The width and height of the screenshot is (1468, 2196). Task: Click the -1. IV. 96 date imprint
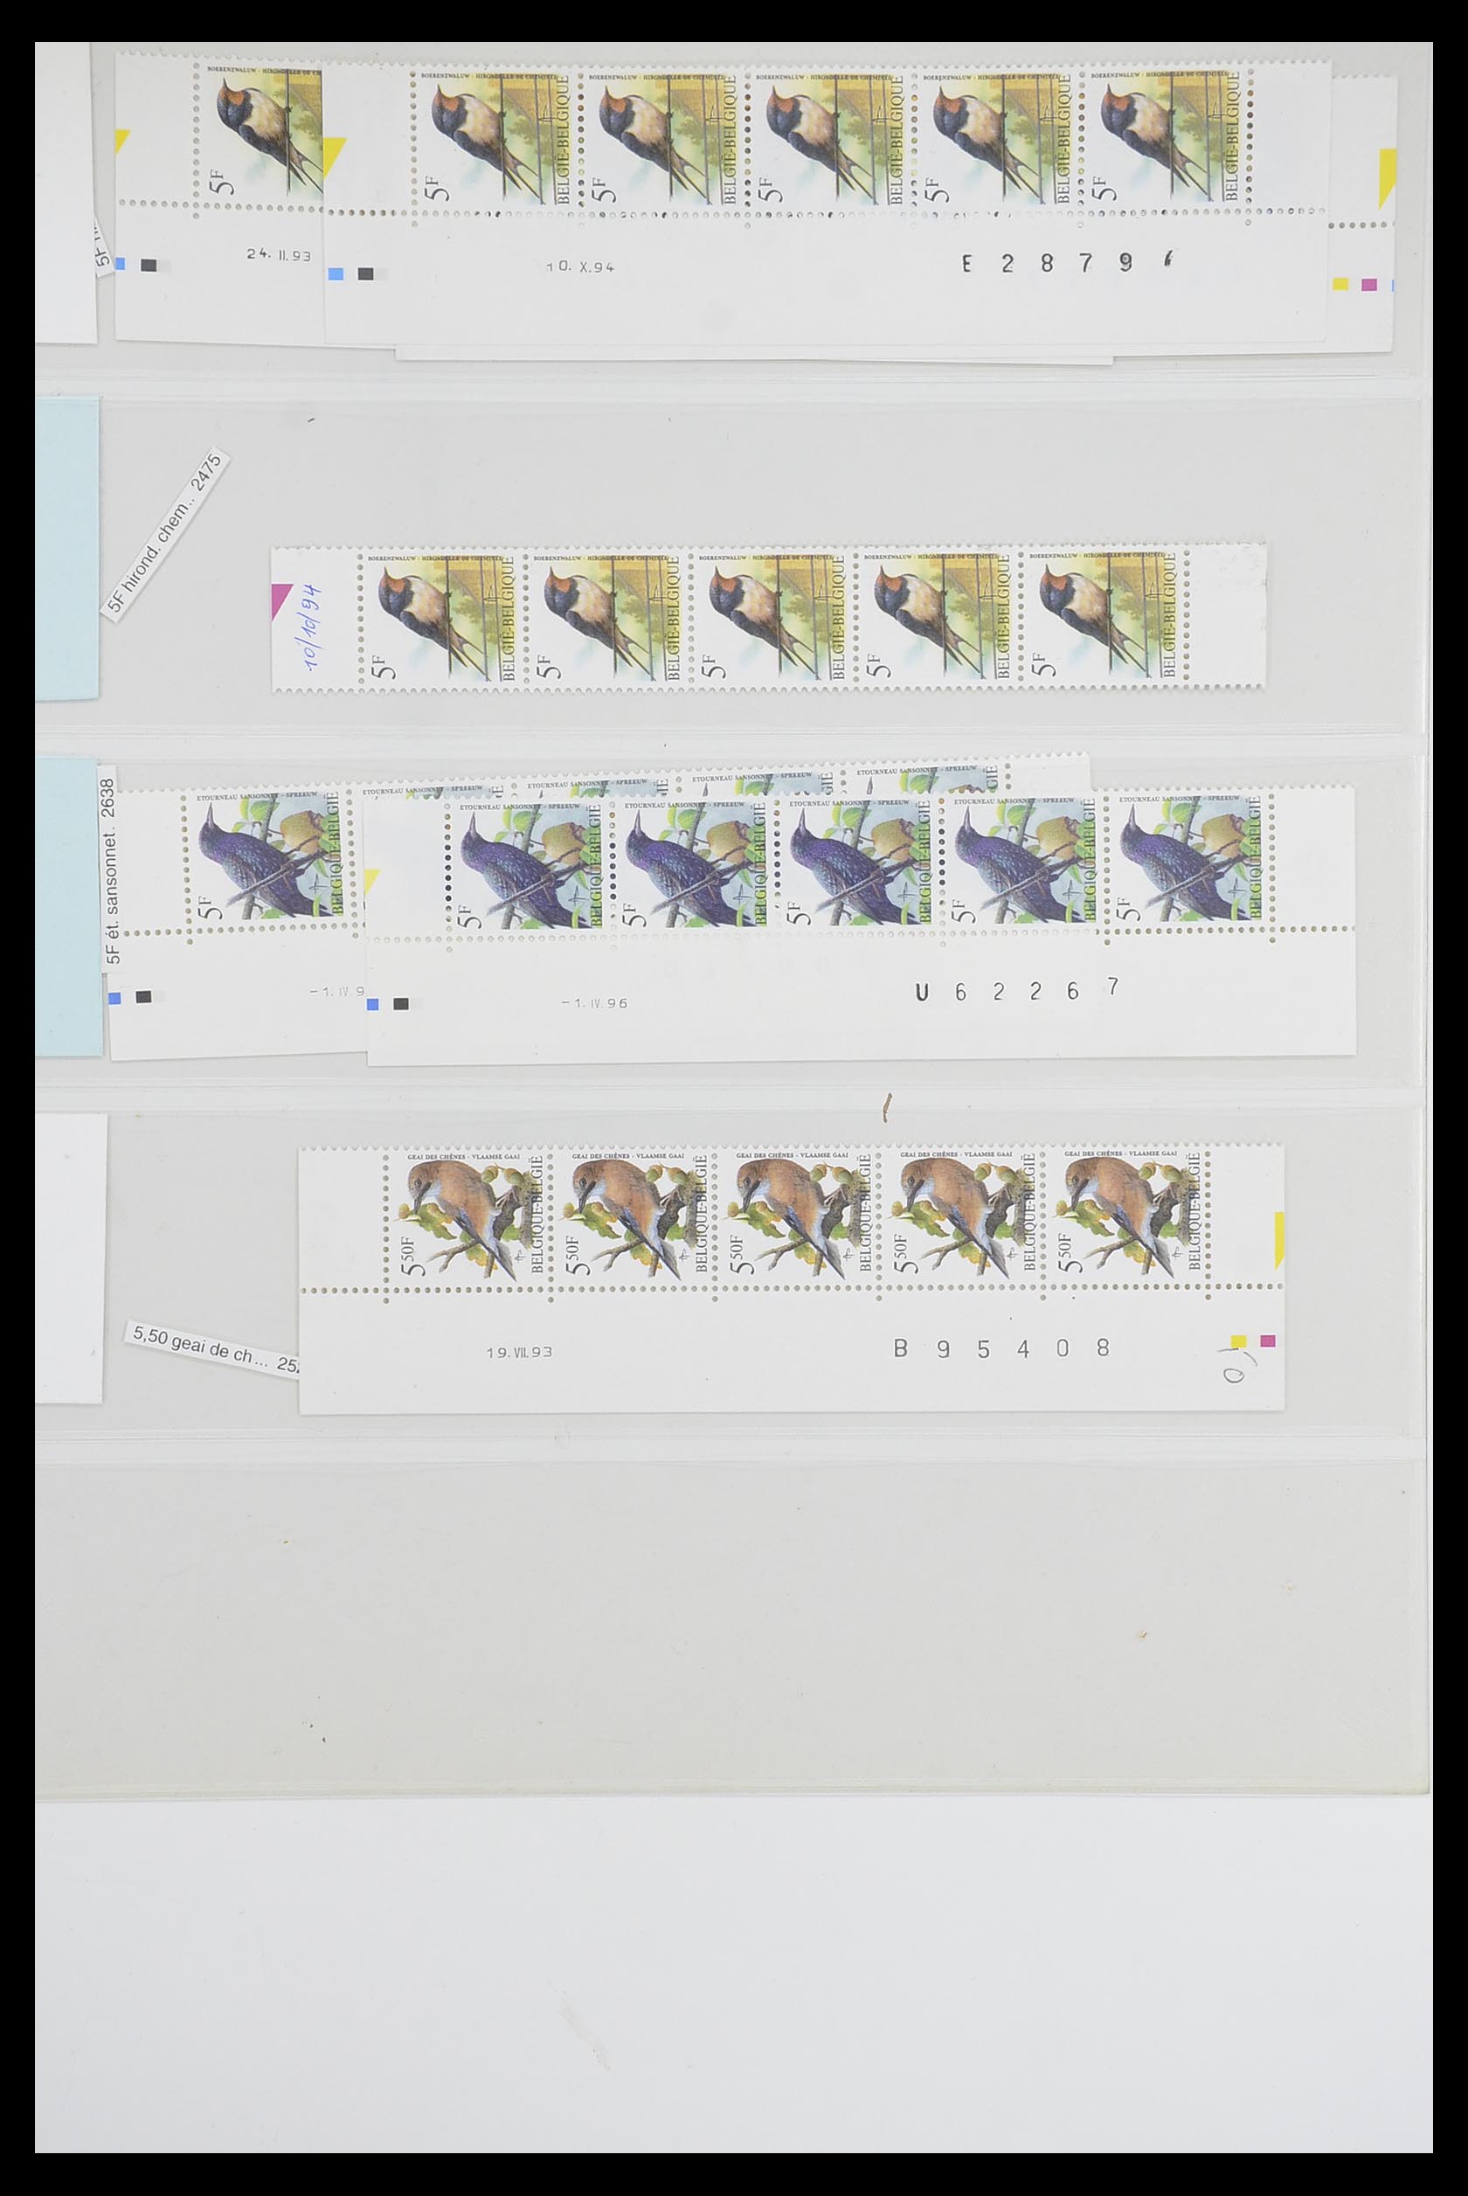point(594,1002)
